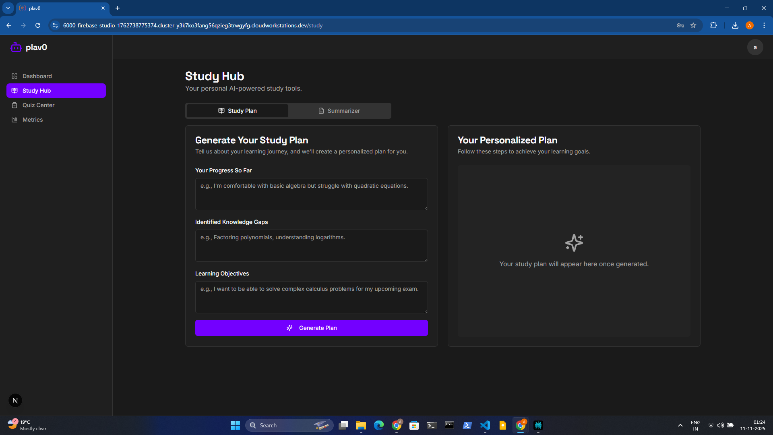Open a new browser tab
Viewport: 773px width, 435px height.
118,8
